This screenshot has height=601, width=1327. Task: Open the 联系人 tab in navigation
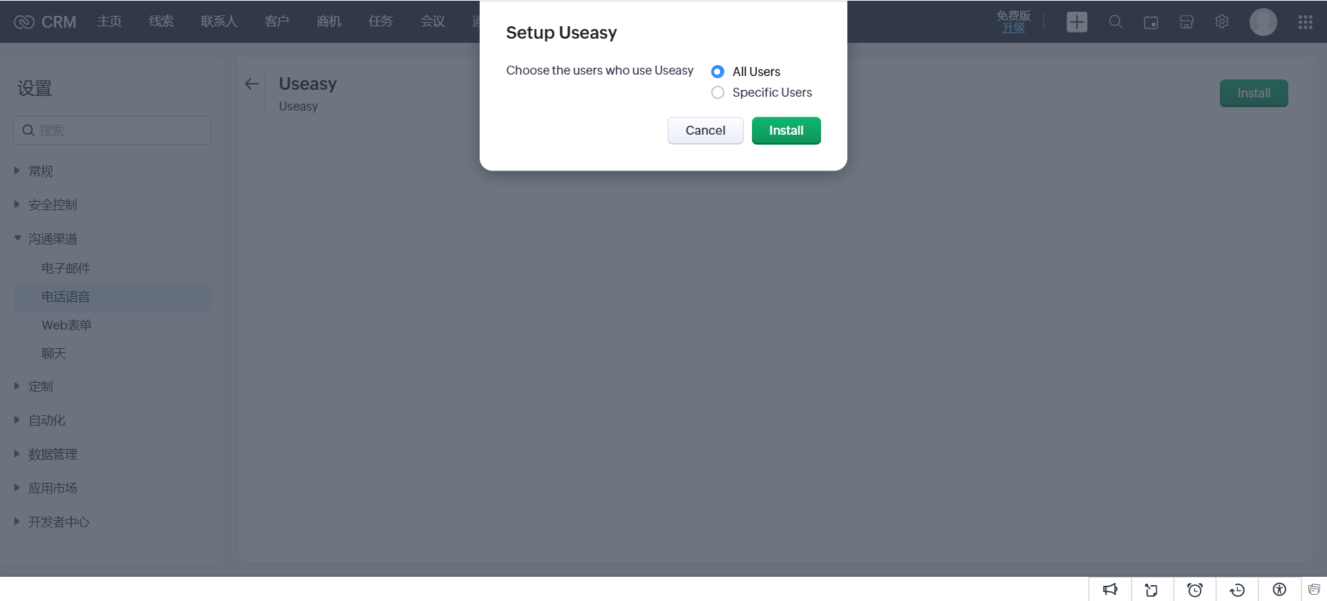click(219, 21)
